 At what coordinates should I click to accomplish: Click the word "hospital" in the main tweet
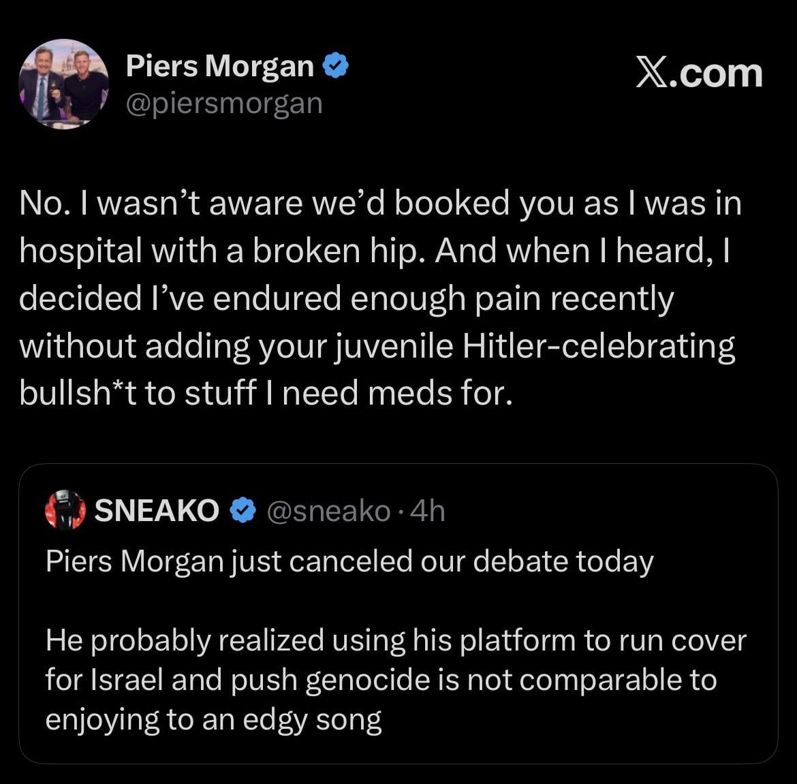pyautogui.click(x=79, y=251)
